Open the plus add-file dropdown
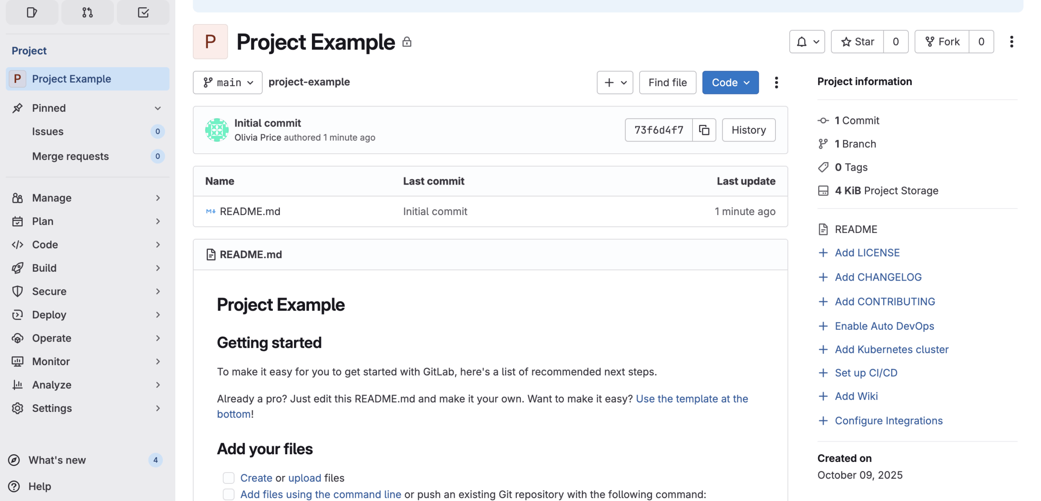 pyautogui.click(x=615, y=83)
